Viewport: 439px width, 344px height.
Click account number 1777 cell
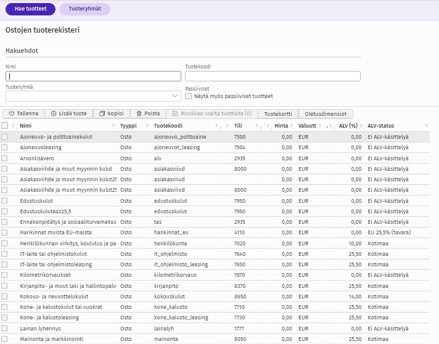tap(239, 329)
